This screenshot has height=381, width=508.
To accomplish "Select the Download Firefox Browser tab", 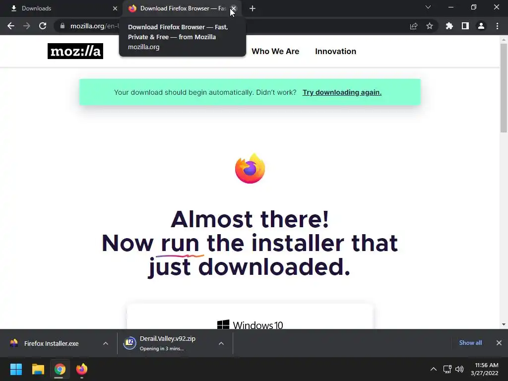I will 182,8.
